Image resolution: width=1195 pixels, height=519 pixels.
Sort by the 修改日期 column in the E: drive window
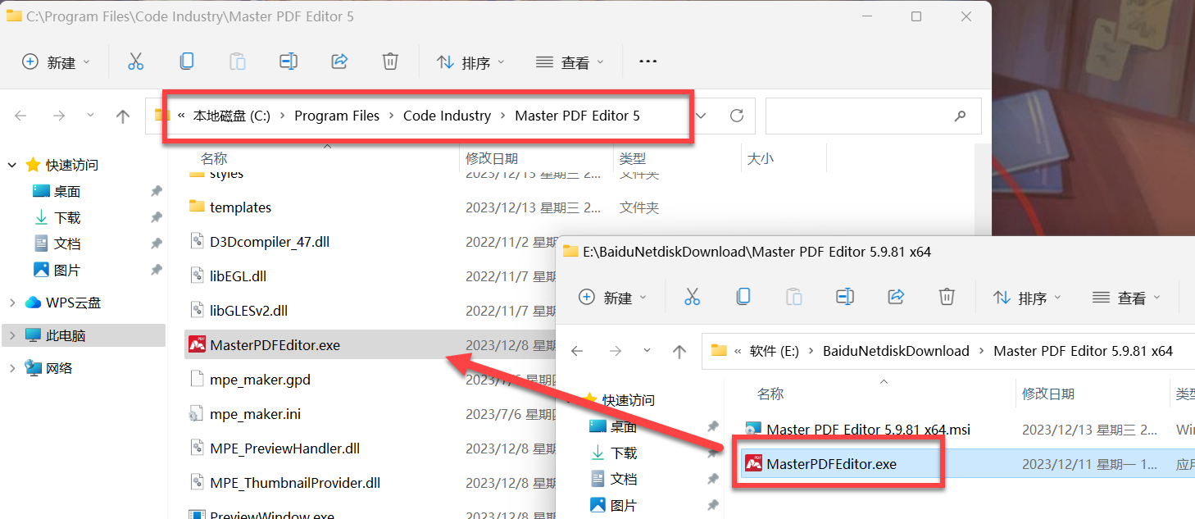pyautogui.click(x=1047, y=394)
